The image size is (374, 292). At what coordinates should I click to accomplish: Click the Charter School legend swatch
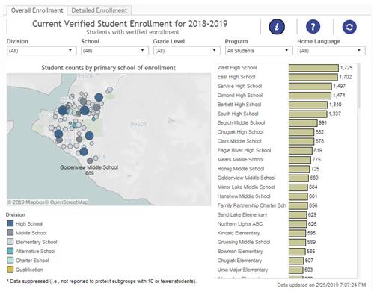(x=10, y=261)
